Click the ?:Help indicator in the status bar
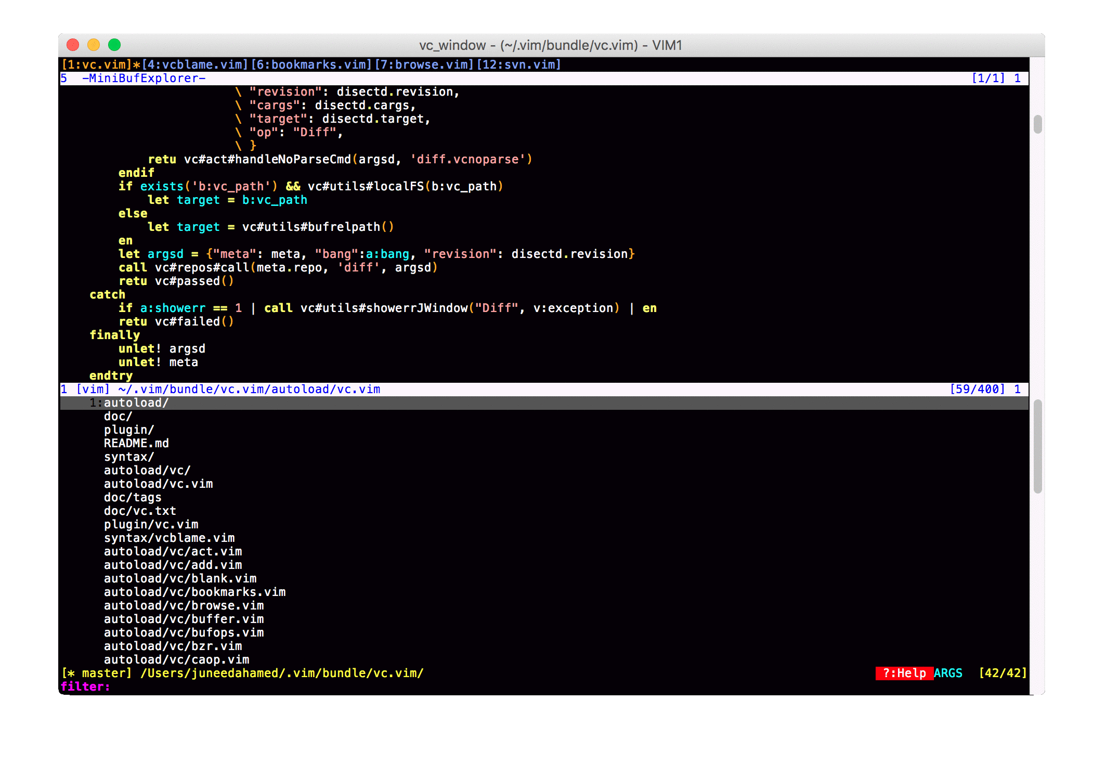Screen dimensions: 1119x778 click(x=905, y=672)
